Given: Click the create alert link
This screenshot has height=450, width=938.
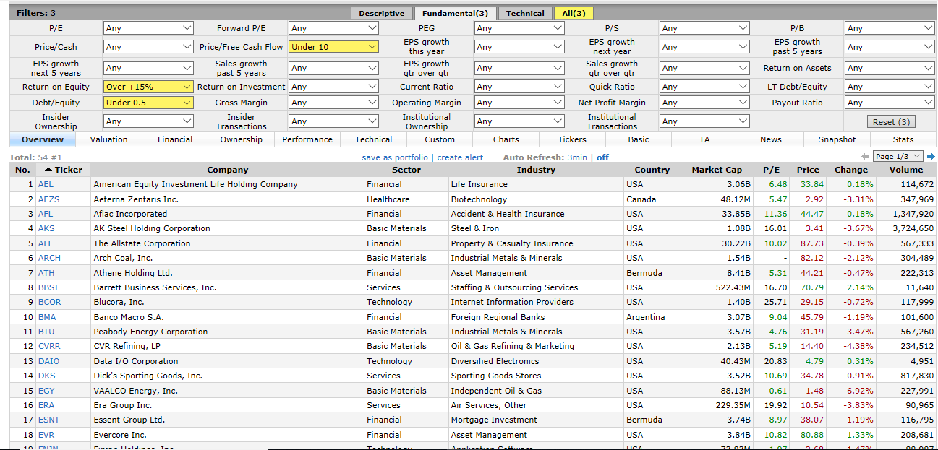Looking at the screenshot, I should tap(460, 157).
